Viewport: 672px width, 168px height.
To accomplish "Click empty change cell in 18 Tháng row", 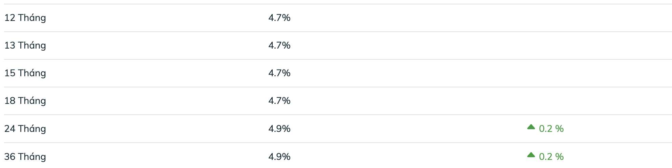I will click(x=545, y=101).
